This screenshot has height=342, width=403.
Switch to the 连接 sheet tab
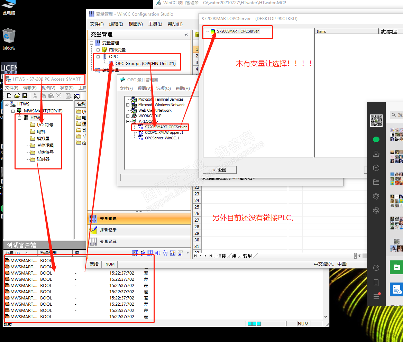tap(221, 256)
